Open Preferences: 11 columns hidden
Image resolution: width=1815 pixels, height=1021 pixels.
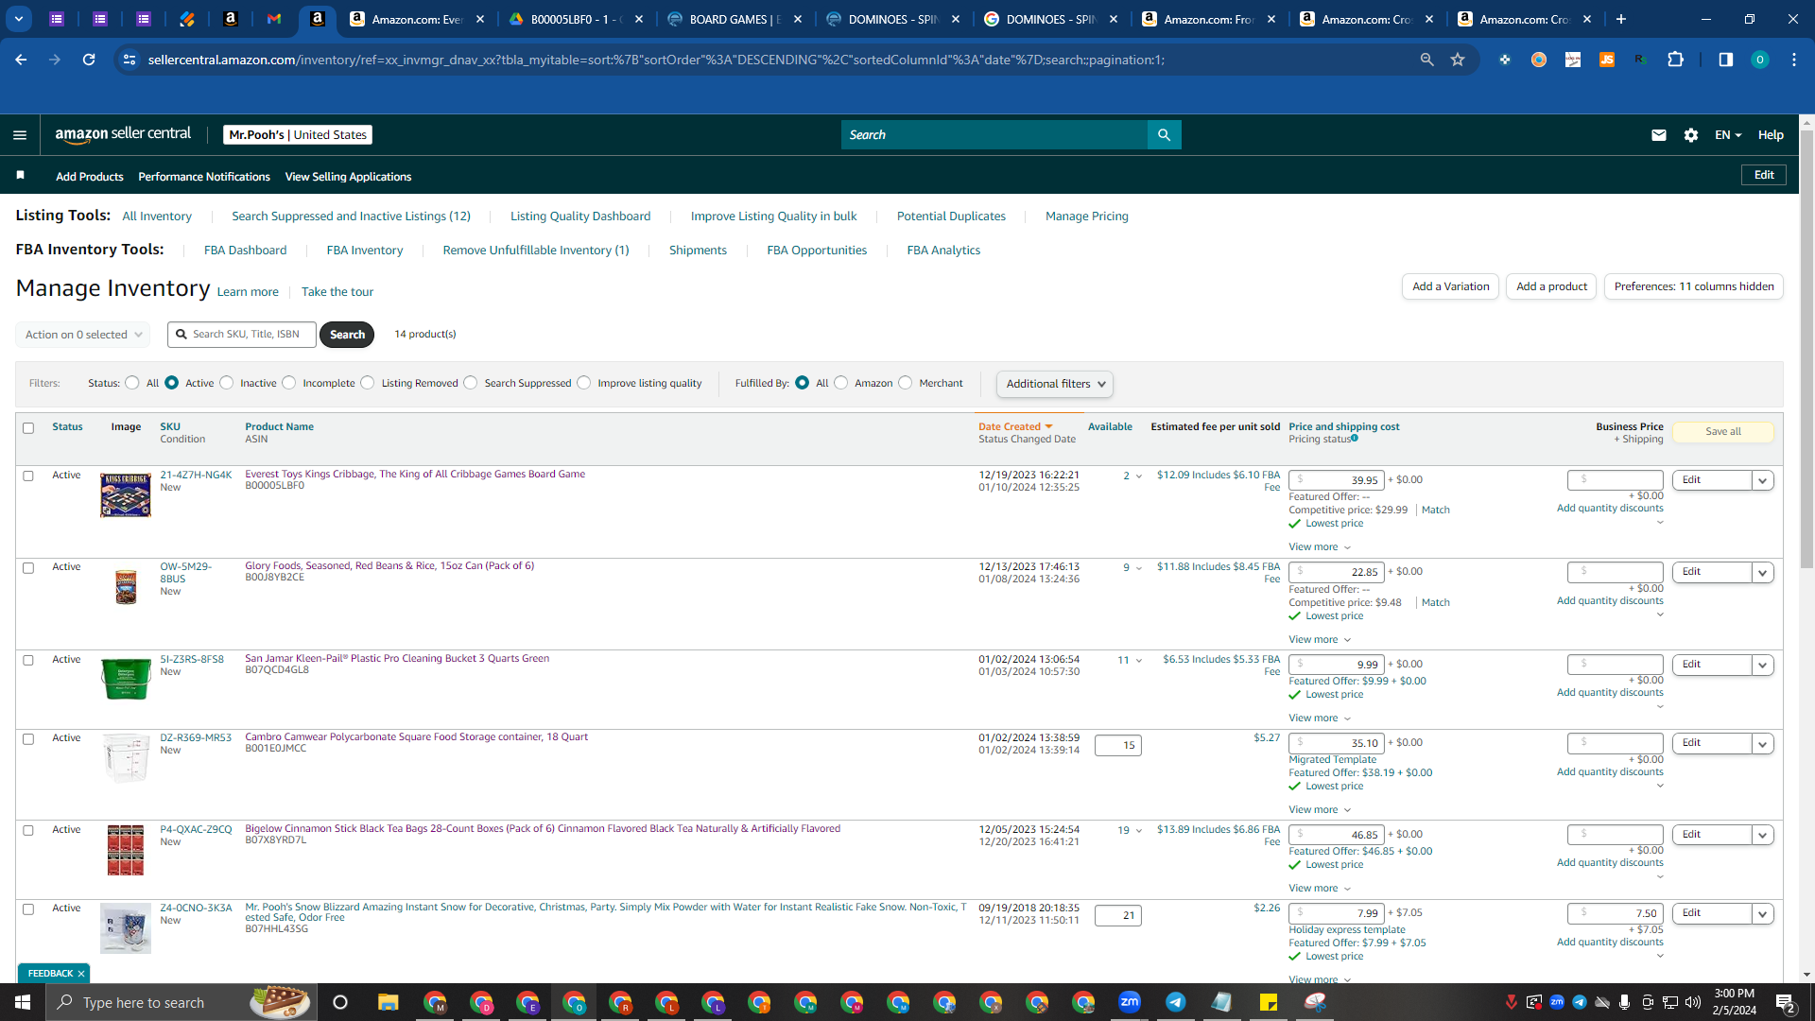point(1694,286)
